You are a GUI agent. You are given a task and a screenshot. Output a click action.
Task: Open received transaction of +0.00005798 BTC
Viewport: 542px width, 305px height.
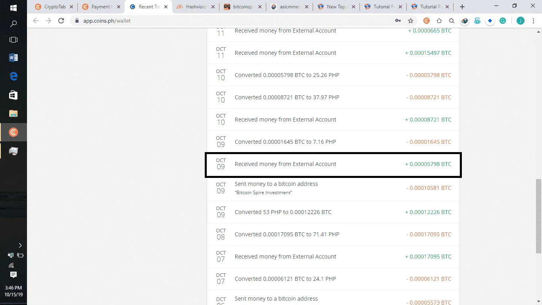[x=333, y=164]
